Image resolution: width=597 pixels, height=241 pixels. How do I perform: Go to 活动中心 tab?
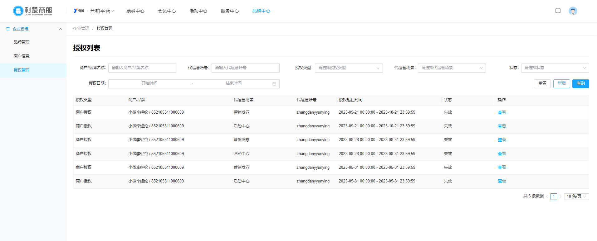point(198,11)
